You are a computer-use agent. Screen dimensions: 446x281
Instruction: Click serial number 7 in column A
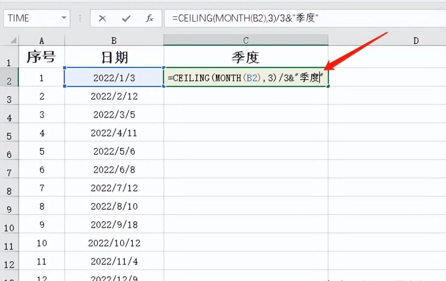point(41,188)
